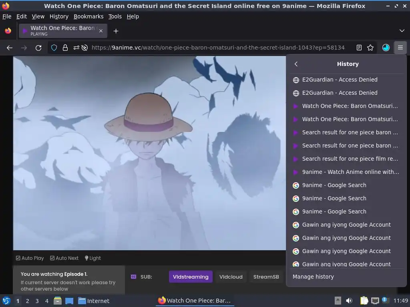Image resolution: width=410 pixels, height=307 pixels.
Task: Click the address bar URL field
Action: click(x=218, y=48)
